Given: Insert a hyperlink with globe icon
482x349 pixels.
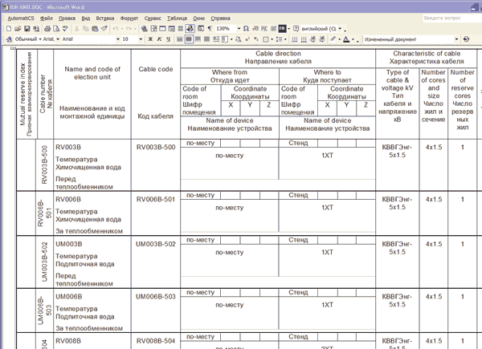Looking at the screenshot, I should 145,29.
